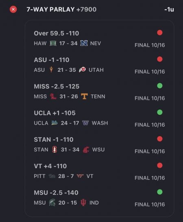Click the -1u result label

(x=169, y=9)
